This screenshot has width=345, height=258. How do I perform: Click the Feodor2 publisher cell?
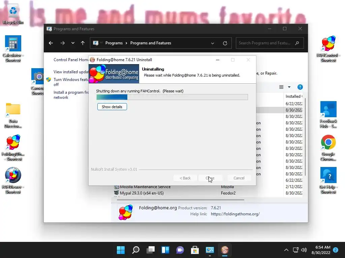pyautogui.click(x=228, y=193)
